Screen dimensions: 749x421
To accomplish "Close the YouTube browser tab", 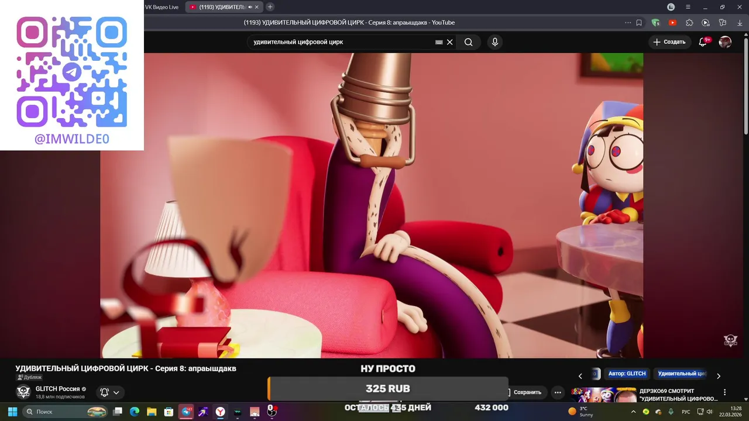I will click(x=256, y=7).
